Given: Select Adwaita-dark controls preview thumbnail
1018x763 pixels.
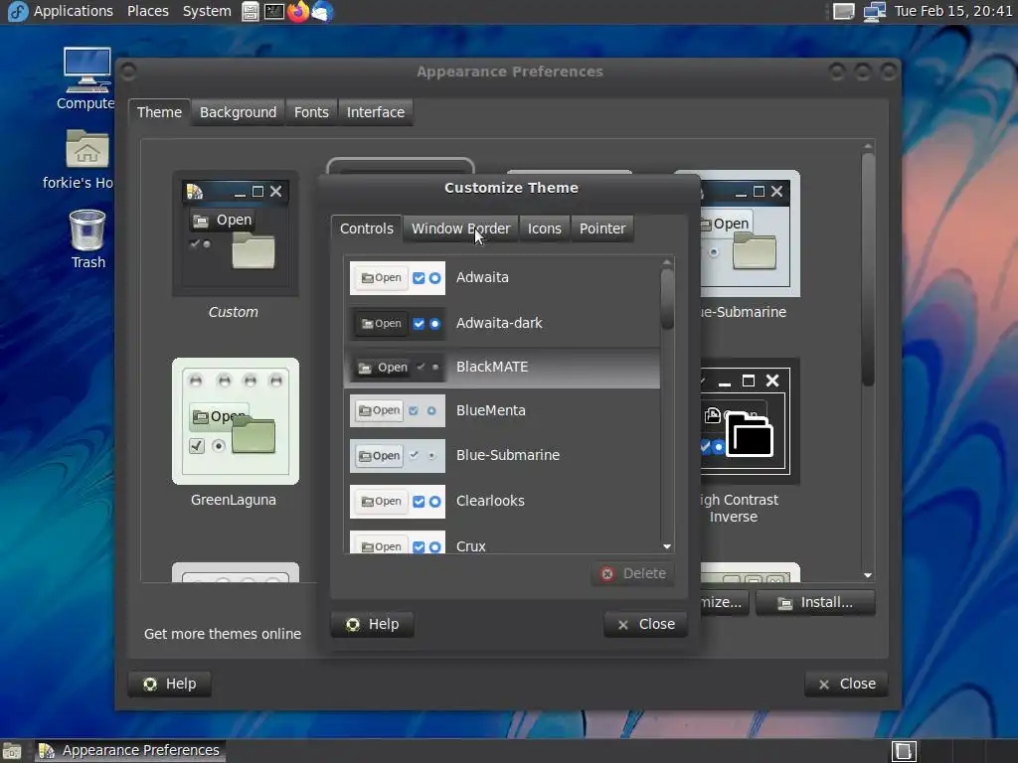Looking at the screenshot, I should click(x=398, y=323).
